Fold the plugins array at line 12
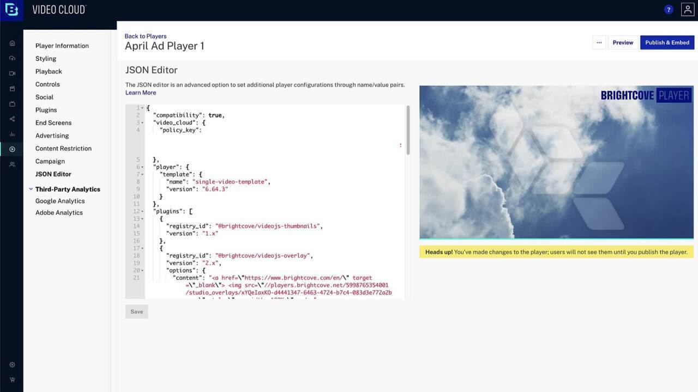 142,211
